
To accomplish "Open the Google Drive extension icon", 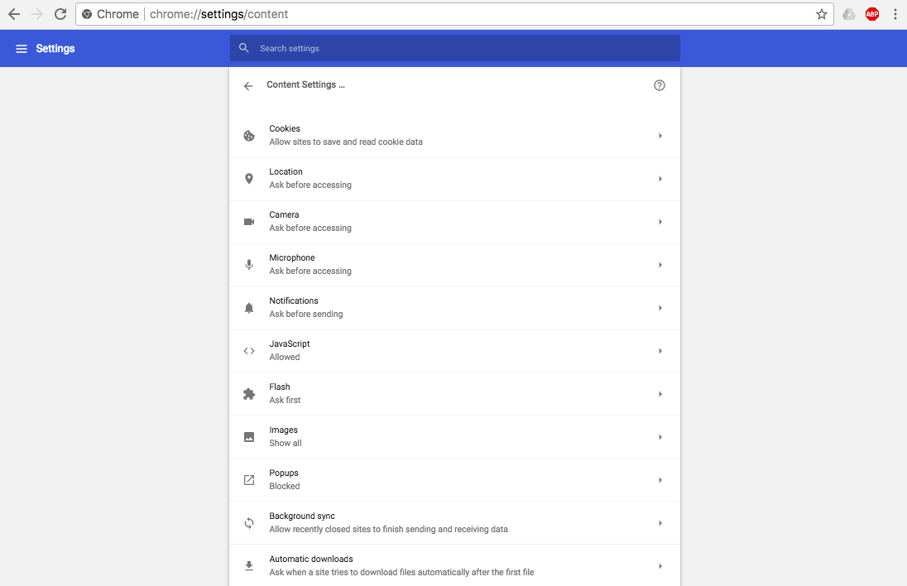I will coord(848,14).
